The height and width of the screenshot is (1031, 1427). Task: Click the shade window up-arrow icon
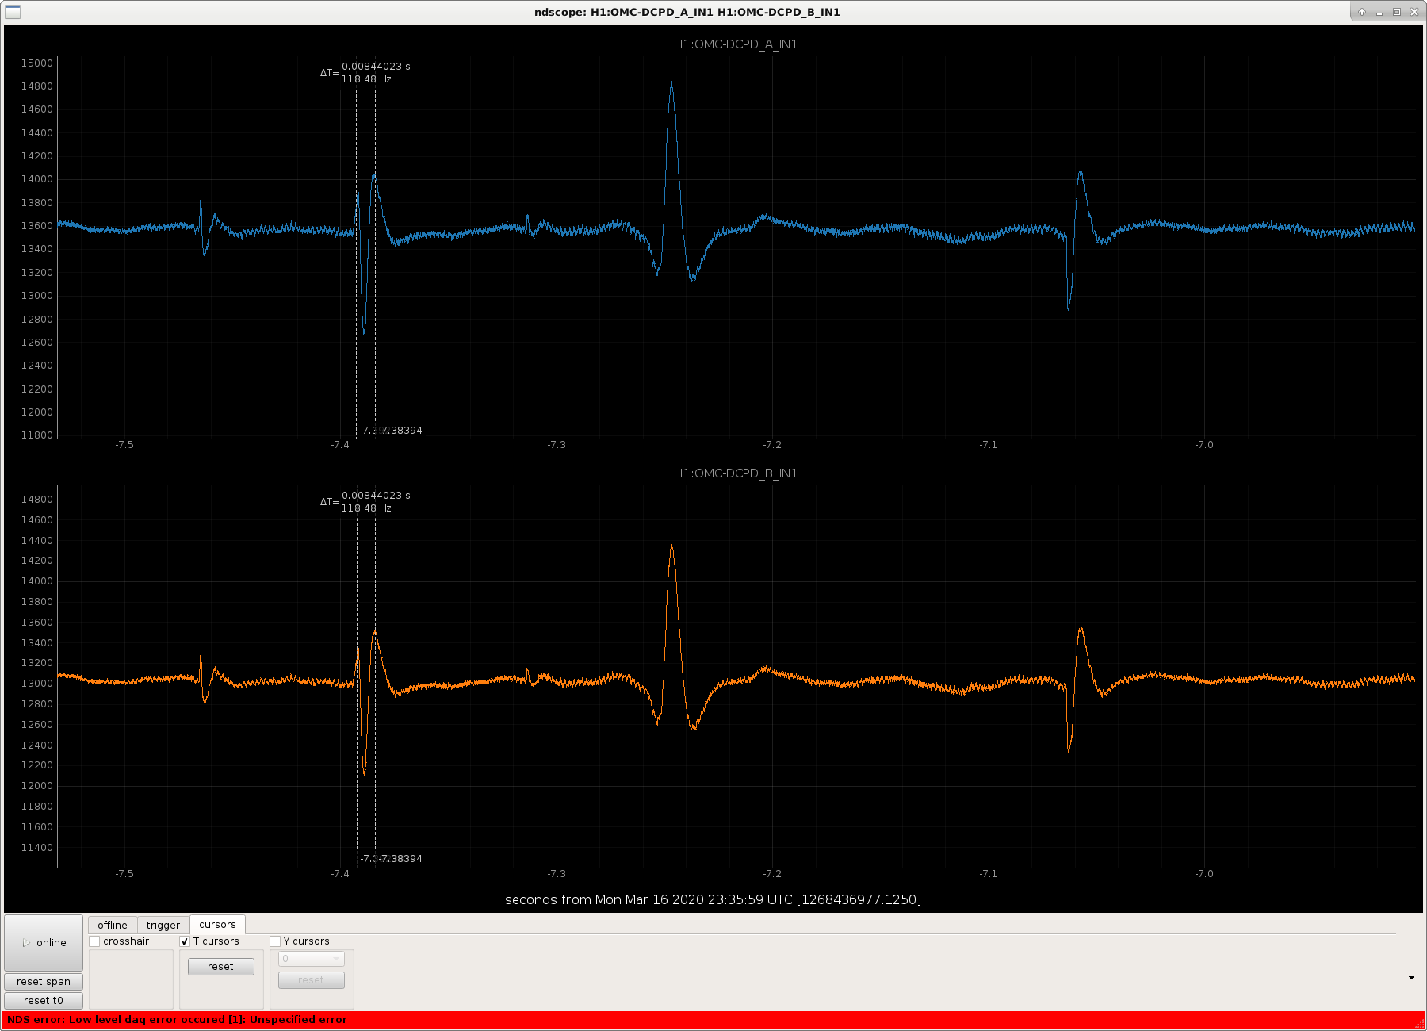[1362, 12]
